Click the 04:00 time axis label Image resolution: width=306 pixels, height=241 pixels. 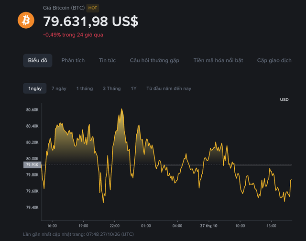point(177,226)
